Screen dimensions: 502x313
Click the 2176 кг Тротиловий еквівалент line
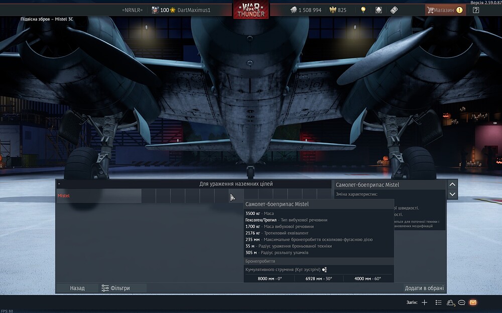[277, 233]
